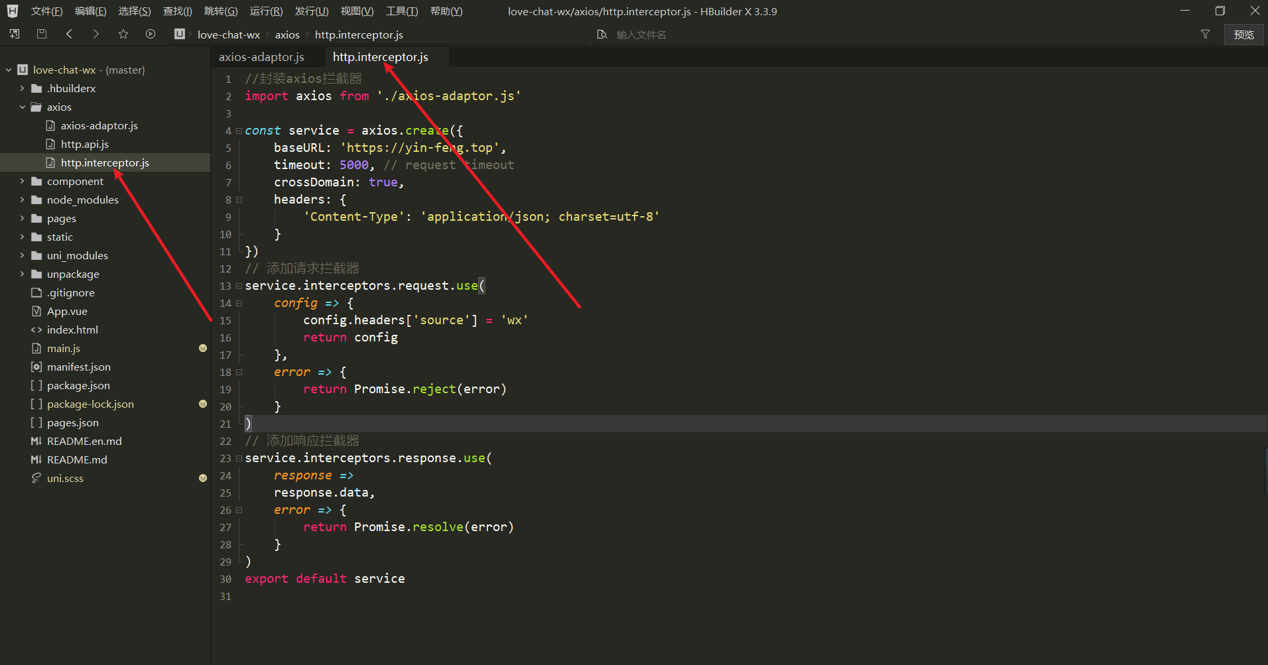Select http.interceptor.js in the file tree
The image size is (1268, 665).
click(105, 162)
